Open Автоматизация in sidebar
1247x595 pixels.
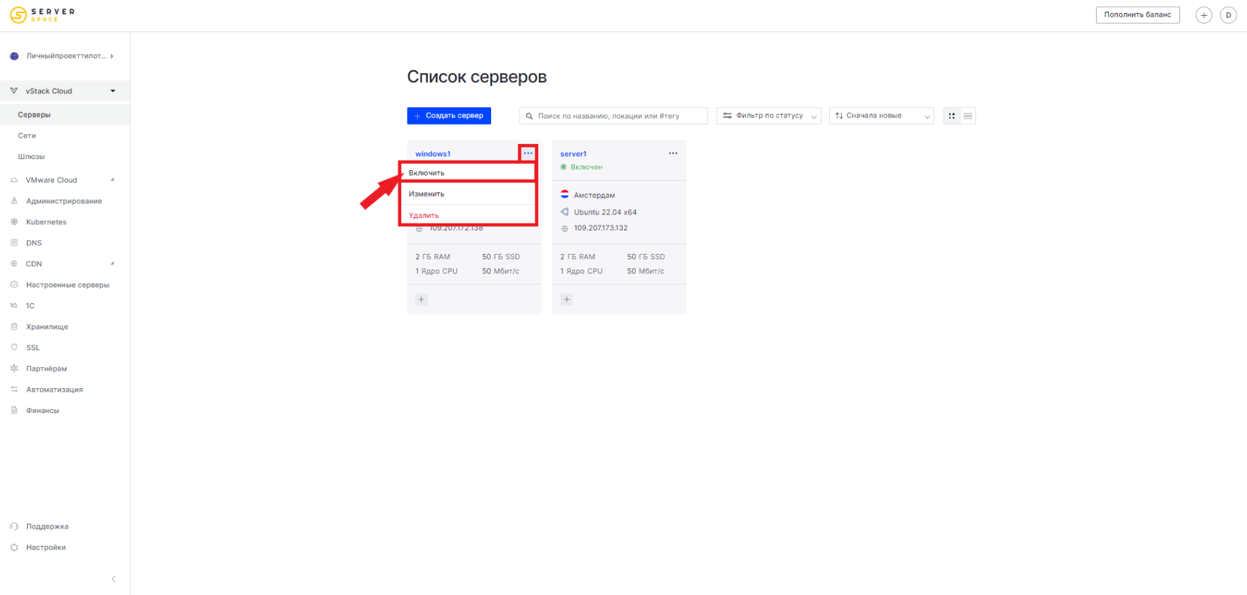(x=54, y=390)
